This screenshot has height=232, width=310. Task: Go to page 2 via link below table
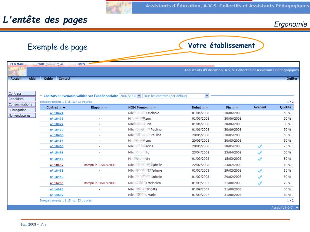(293, 201)
